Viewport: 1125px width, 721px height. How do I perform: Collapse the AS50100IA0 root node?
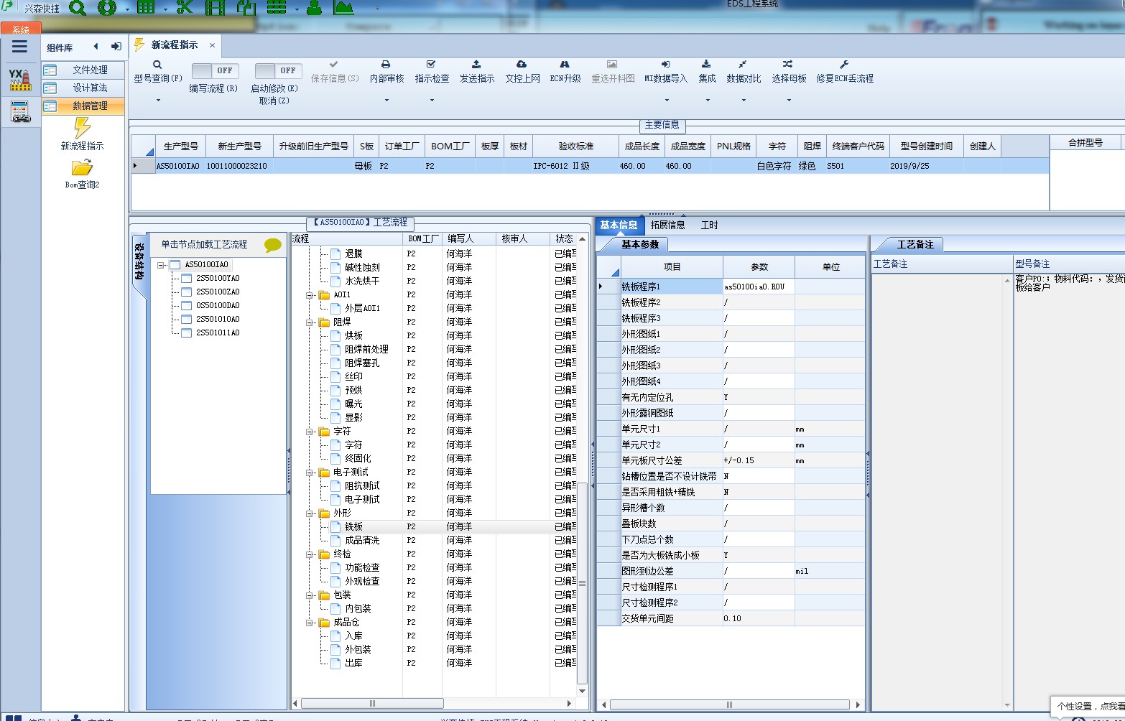(161, 265)
